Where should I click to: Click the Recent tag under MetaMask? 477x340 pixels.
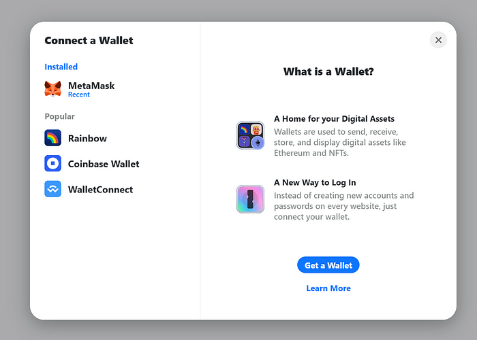(x=79, y=95)
